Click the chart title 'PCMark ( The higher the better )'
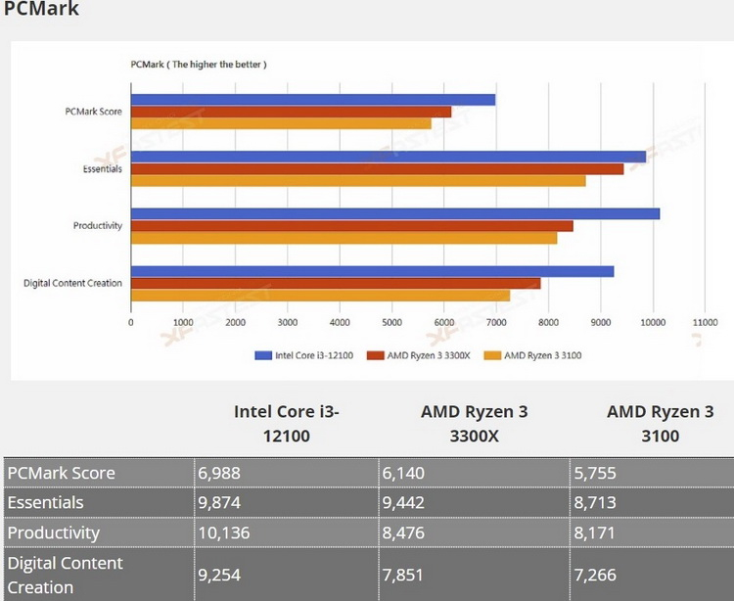This screenshot has width=734, height=601. 199,64
